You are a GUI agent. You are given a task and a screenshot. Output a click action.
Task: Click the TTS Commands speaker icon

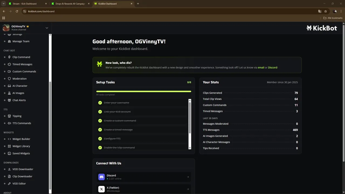coord(9,123)
